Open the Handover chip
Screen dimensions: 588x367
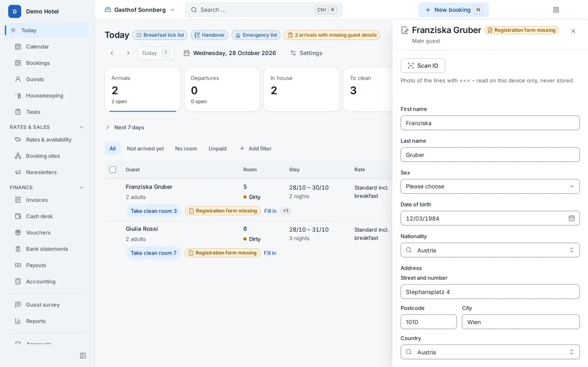click(209, 35)
